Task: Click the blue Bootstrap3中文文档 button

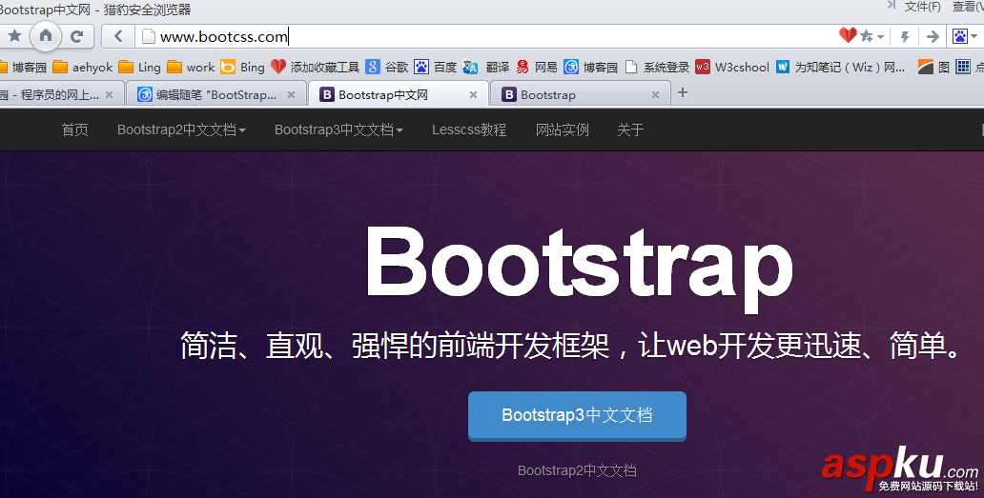Action: [578, 416]
